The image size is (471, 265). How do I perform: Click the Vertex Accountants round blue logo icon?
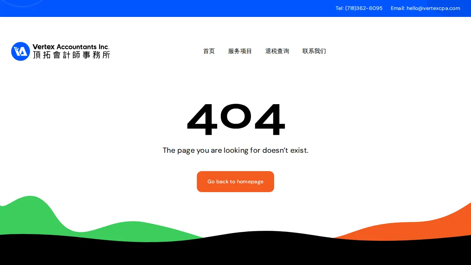[x=21, y=51]
